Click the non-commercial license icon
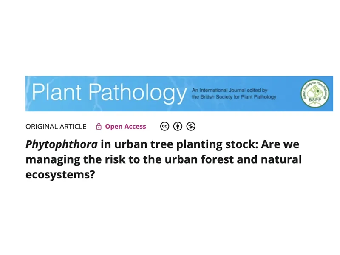Screen dimensions: 340x255 [x=191, y=126]
